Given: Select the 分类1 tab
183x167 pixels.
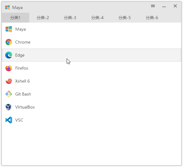Looking at the screenshot, I should pos(16,18).
